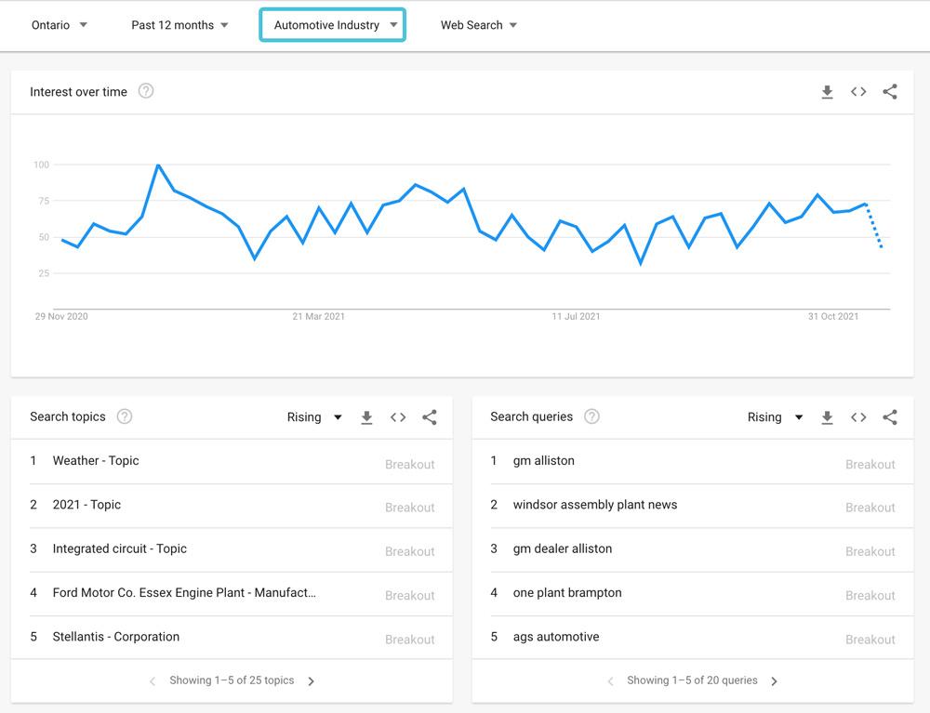
Task: Share the Interest over time chart
Action: (x=890, y=92)
